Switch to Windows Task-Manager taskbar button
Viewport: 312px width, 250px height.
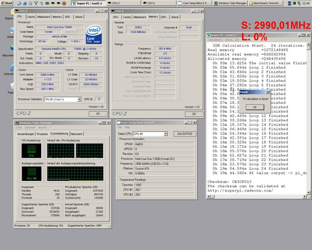(230, 3)
